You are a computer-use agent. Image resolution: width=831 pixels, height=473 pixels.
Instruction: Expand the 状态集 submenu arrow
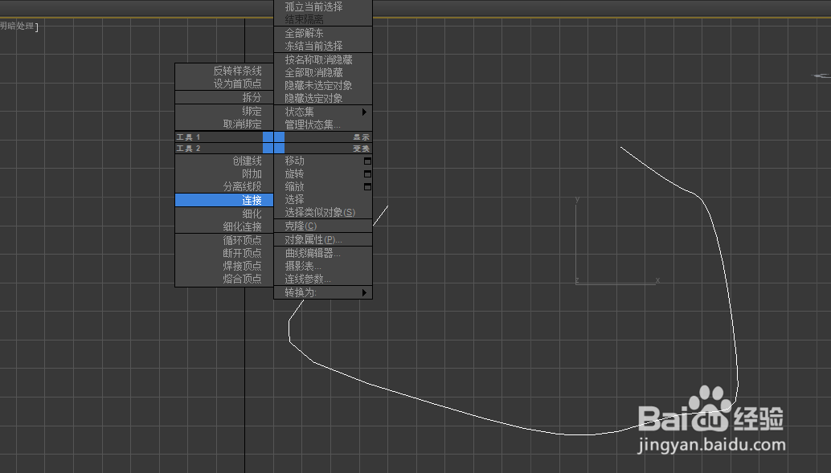364,111
